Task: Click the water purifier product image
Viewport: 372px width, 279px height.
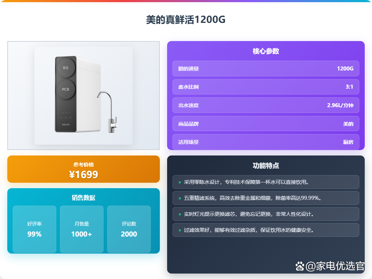Action: 84,96
